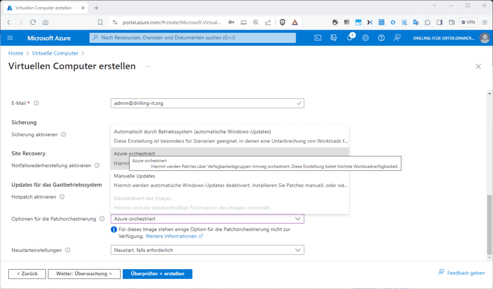493x289 pixels.
Task: Open the Patchorchestrierung dropdown showing Azure-orchestriert
Action: click(207, 219)
